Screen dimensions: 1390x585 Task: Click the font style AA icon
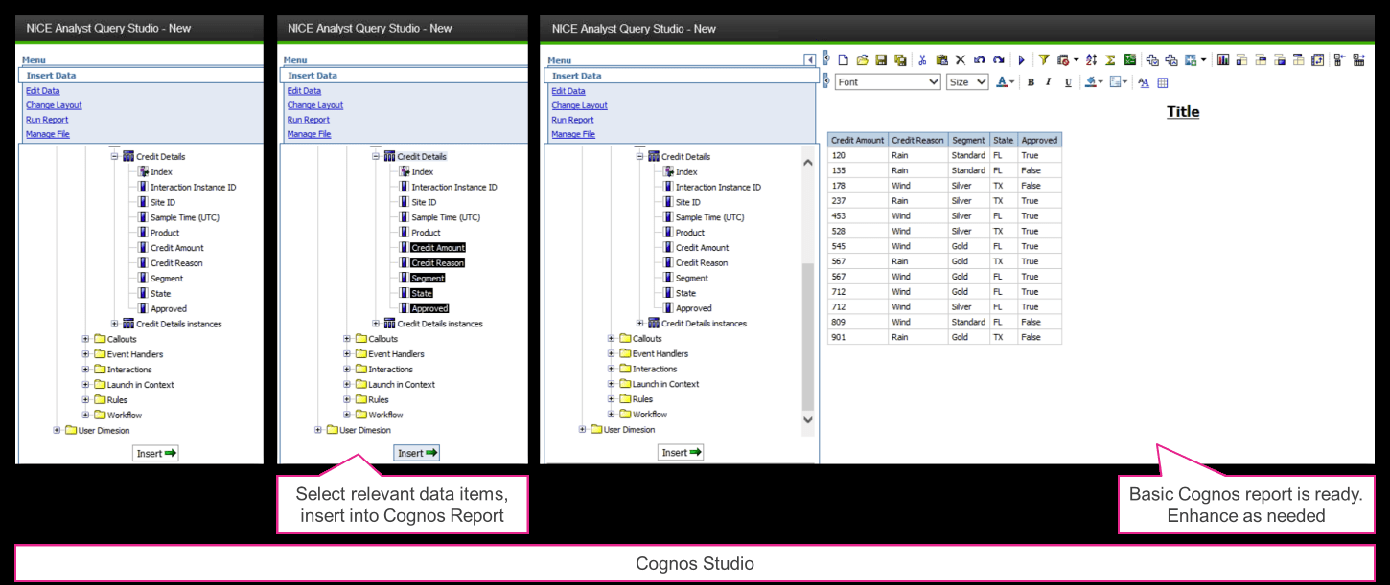1144,82
